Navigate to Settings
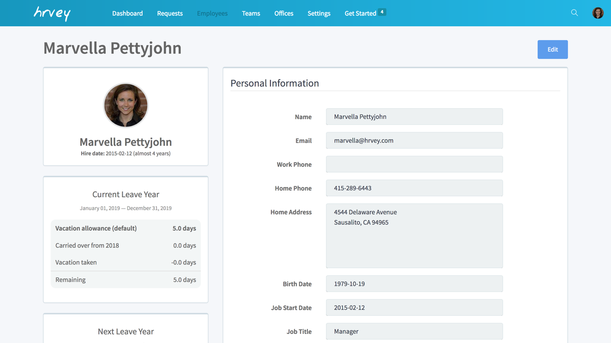 coord(318,13)
